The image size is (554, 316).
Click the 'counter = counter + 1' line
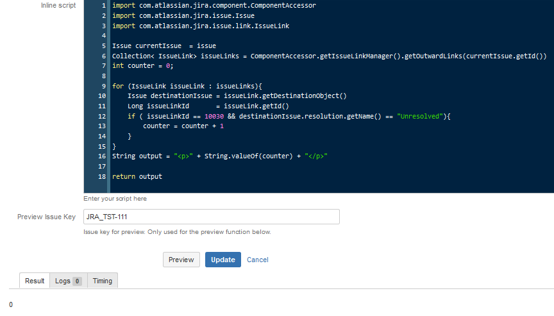pyautogui.click(x=183, y=126)
